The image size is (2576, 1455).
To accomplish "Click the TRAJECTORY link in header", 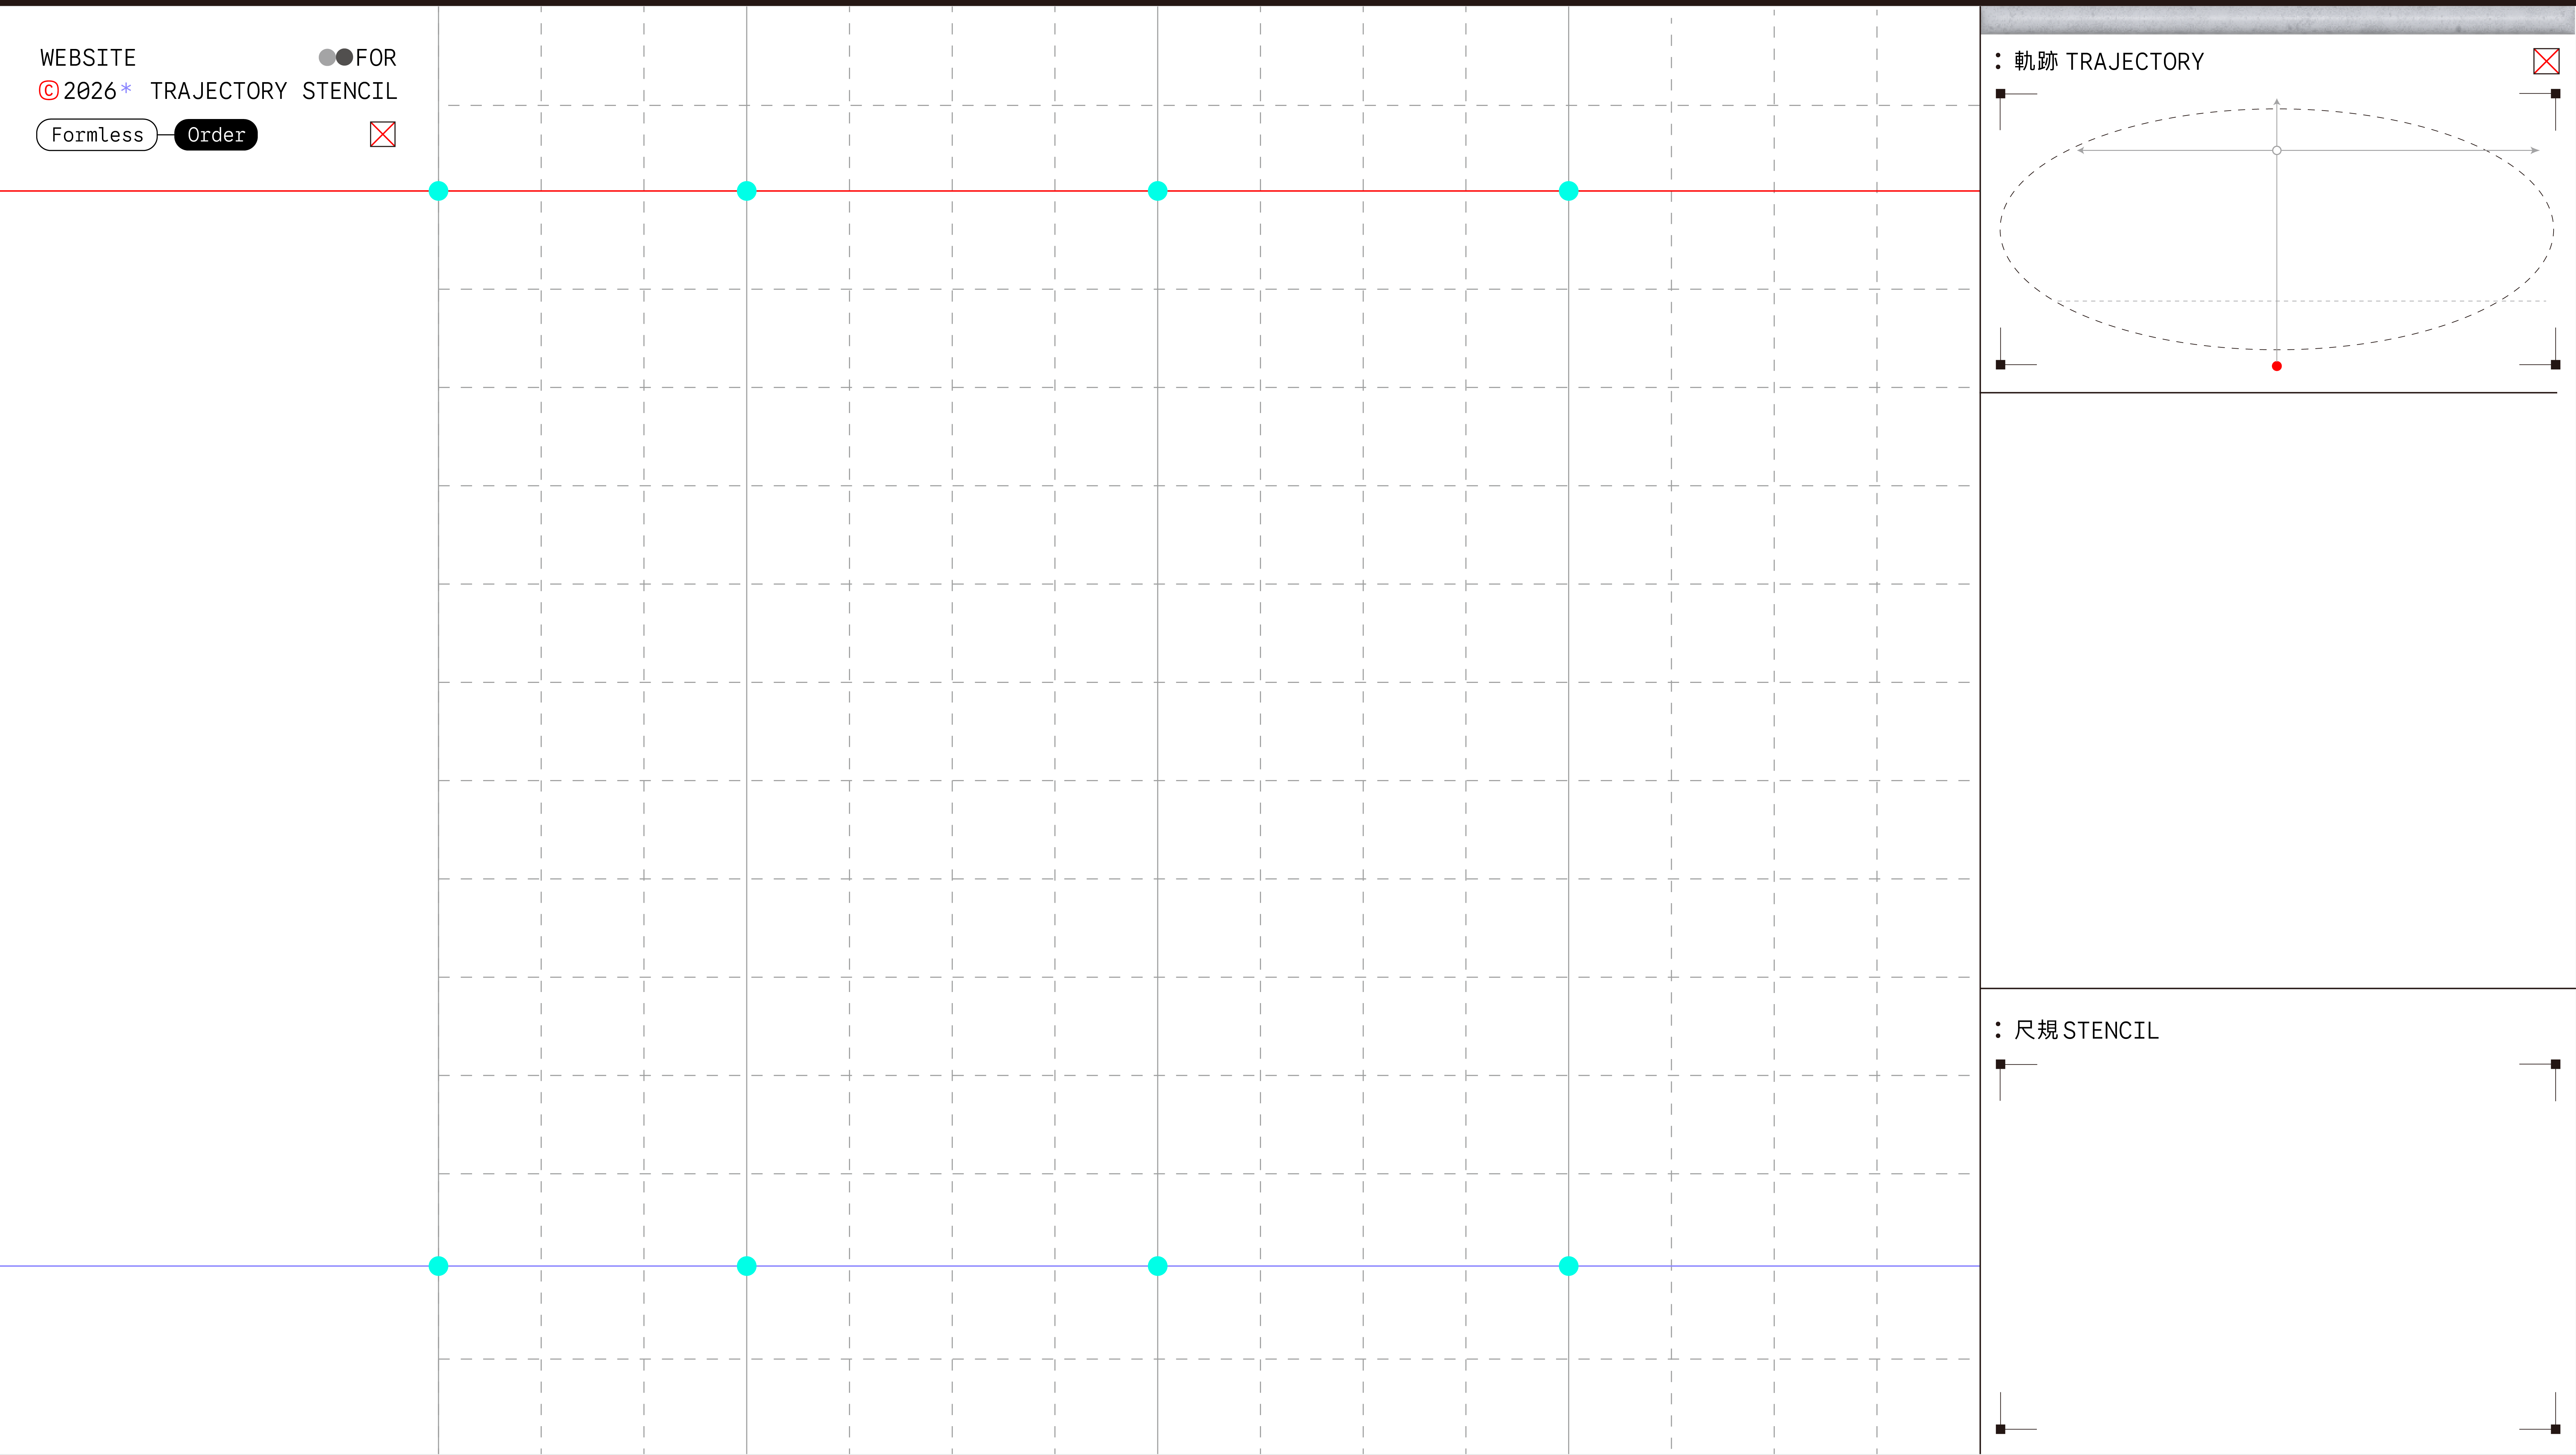I will tap(218, 91).
